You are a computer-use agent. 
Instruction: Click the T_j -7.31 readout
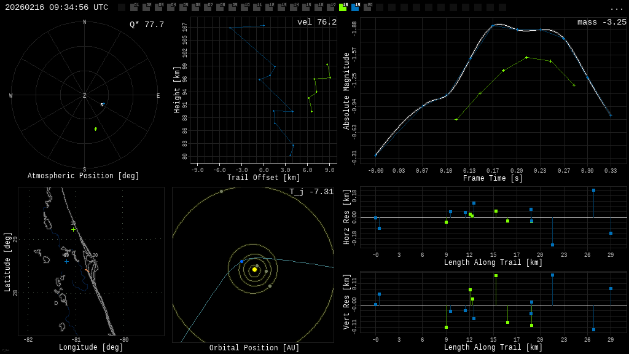pyautogui.click(x=311, y=192)
